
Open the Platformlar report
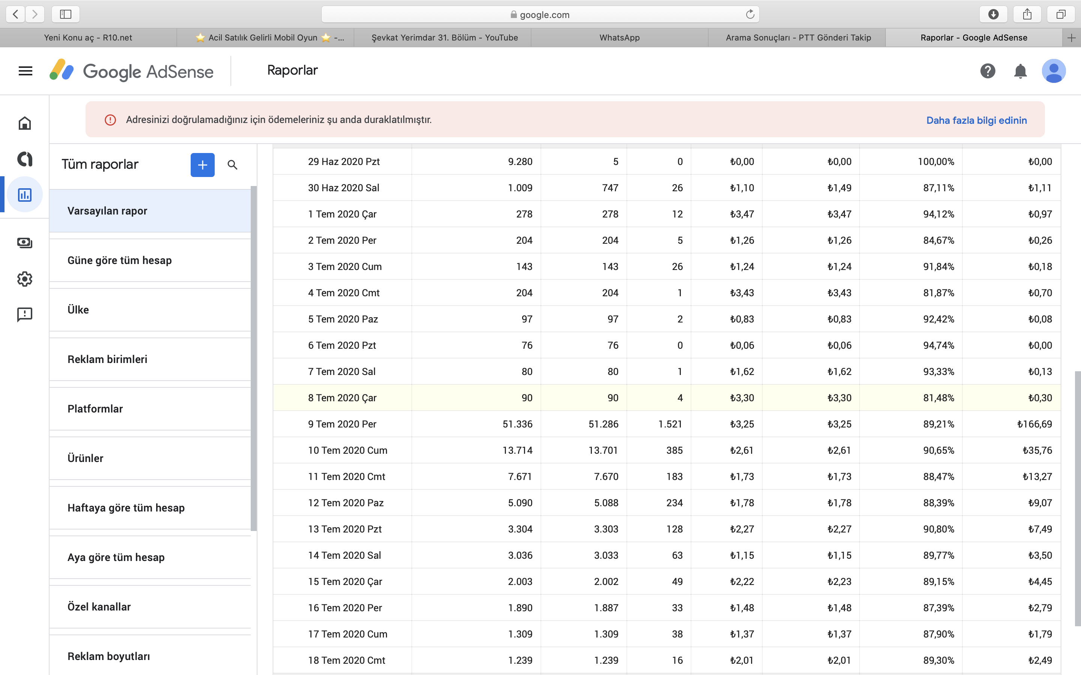coord(150,409)
